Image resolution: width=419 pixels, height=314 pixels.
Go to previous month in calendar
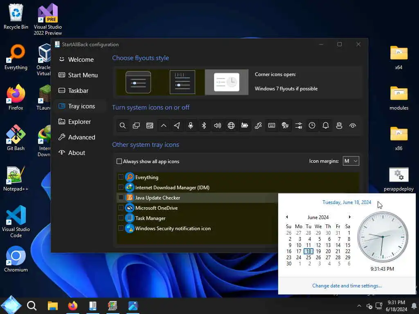tap(287, 217)
